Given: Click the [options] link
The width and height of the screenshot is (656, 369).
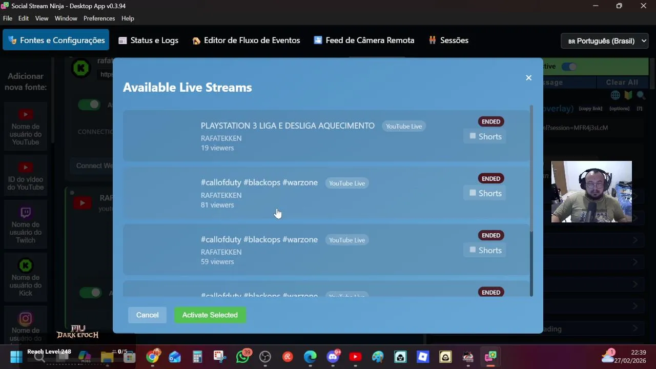Looking at the screenshot, I should (x=619, y=109).
